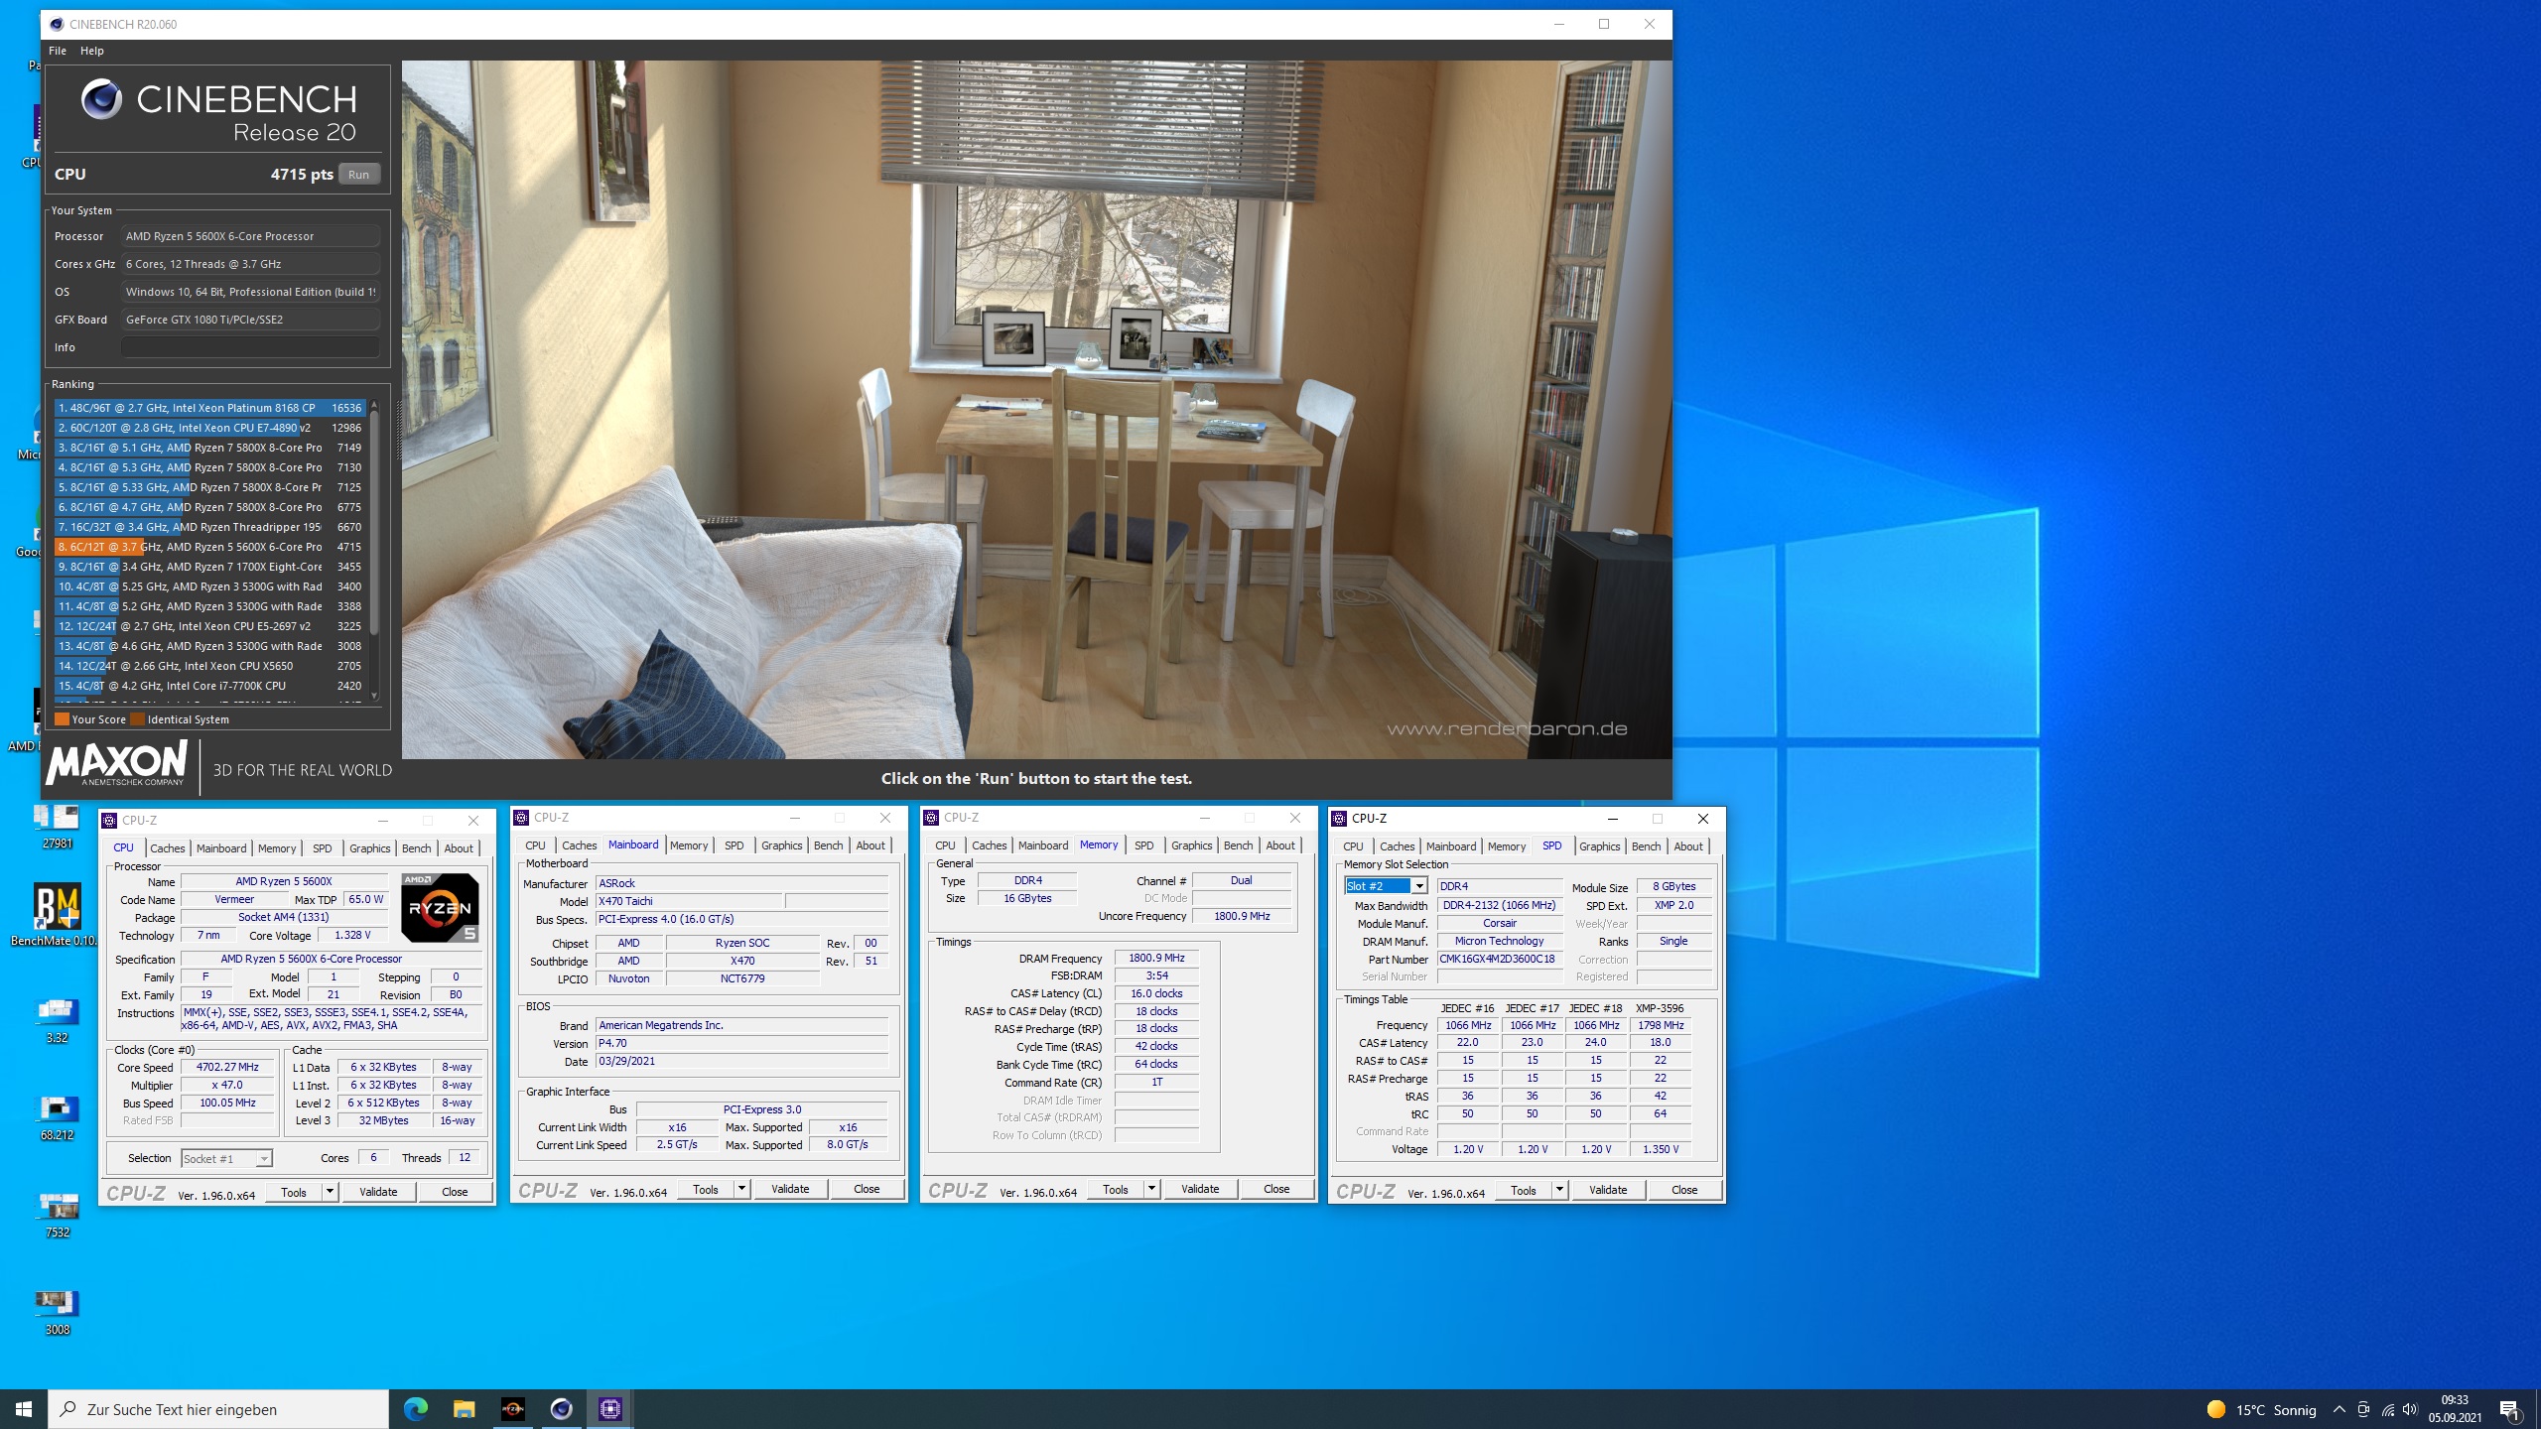Expand the Tools dropdown arrow in the CPU-Z window showing the SPD tab

(1559, 1190)
